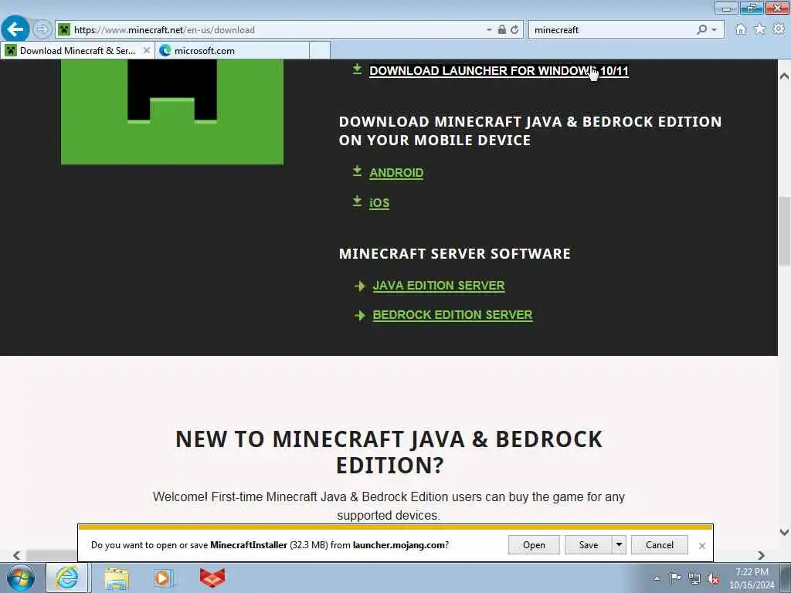791x593 pixels.
Task: Click the iOS download link
Action: click(x=379, y=203)
